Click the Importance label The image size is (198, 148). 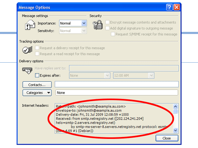click(x=47, y=23)
